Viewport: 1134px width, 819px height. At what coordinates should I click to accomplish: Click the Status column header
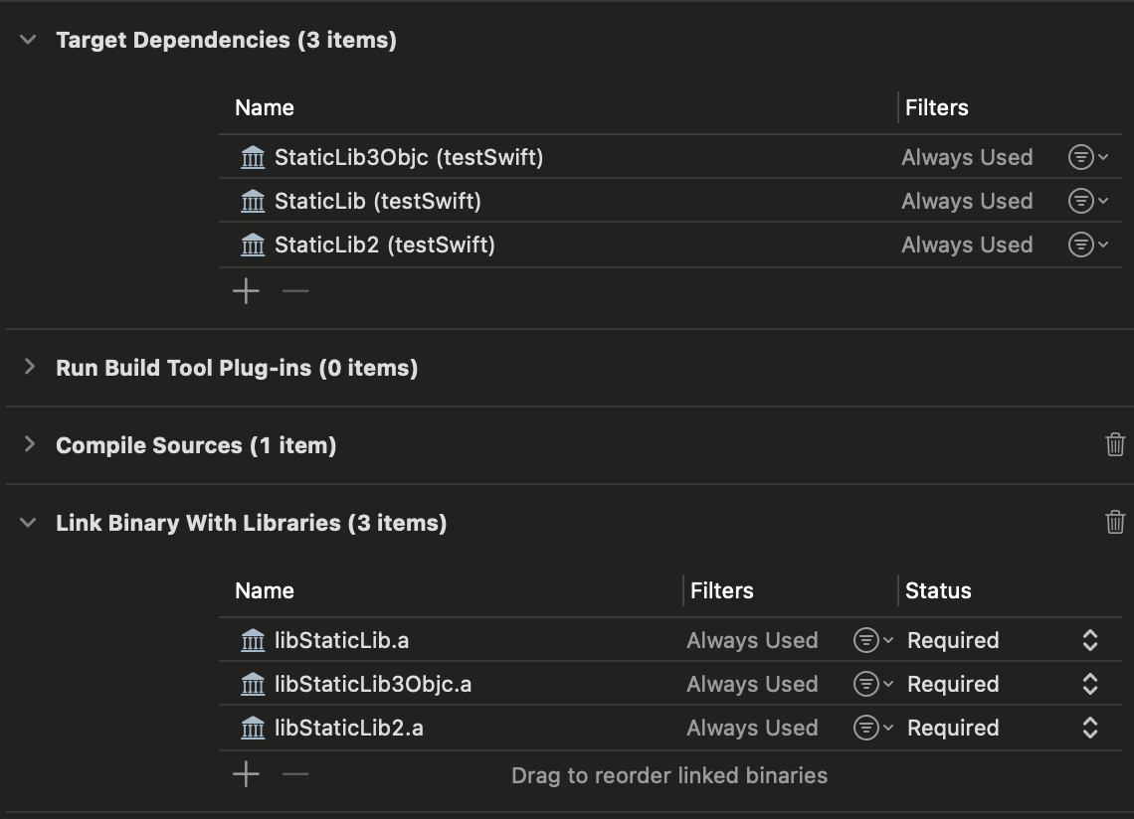[938, 590]
